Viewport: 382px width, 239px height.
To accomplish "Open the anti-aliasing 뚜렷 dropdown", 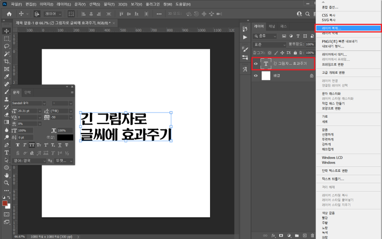I will pyautogui.click(x=64, y=161).
